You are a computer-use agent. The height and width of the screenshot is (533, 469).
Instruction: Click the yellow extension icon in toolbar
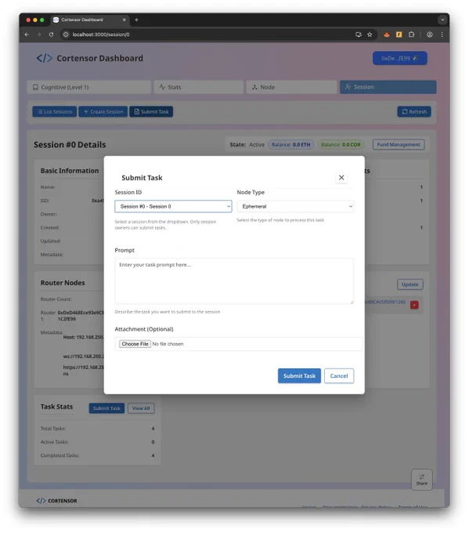pyautogui.click(x=399, y=34)
